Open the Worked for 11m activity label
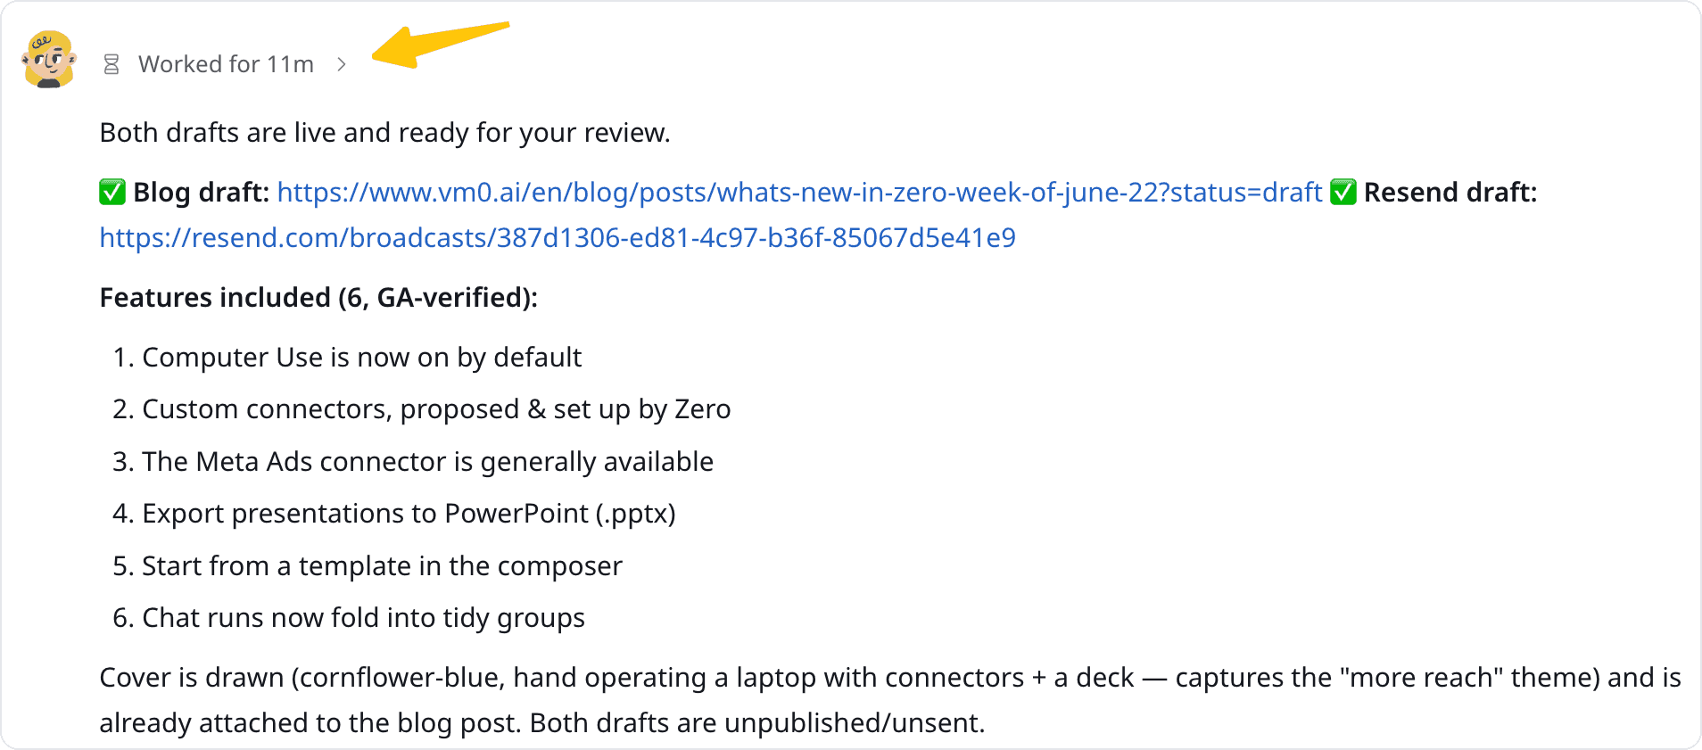1702x750 pixels. click(226, 64)
